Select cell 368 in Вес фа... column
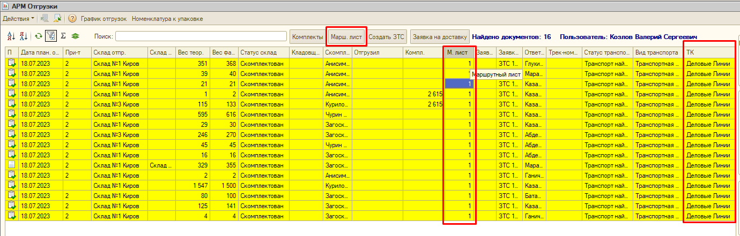This screenshot has width=740, height=236. [x=224, y=63]
